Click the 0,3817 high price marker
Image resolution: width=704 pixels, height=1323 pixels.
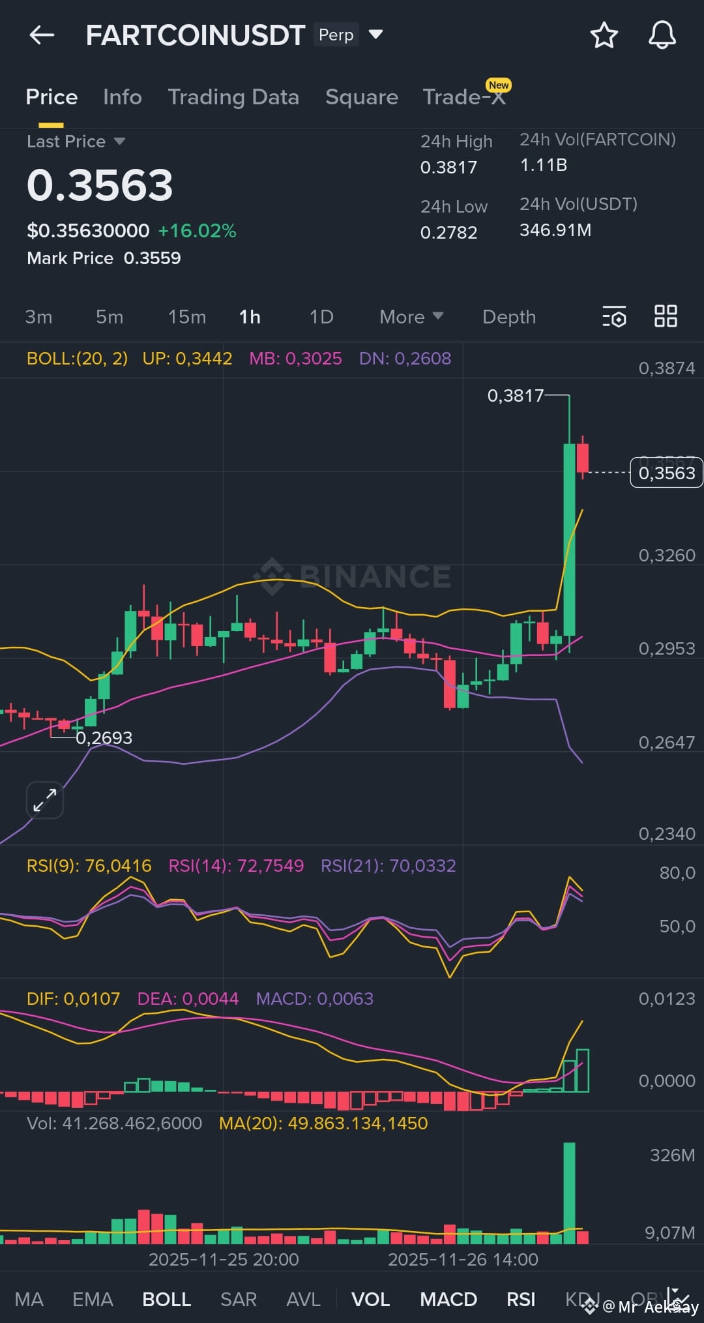coord(515,396)
